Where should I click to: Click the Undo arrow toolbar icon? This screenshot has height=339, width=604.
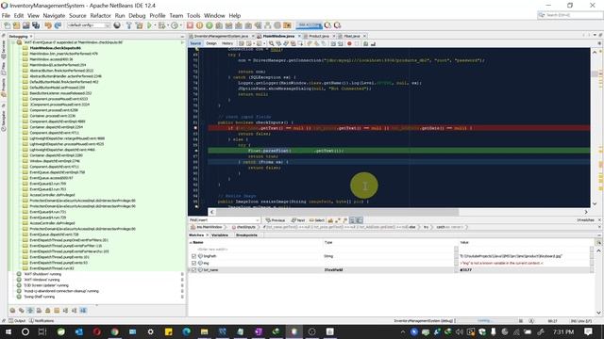point(48,25)
